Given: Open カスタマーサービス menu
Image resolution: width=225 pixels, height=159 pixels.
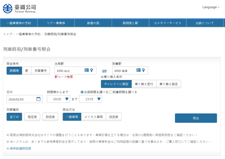Looking at the screenshot, I should [x=168, y=23].
